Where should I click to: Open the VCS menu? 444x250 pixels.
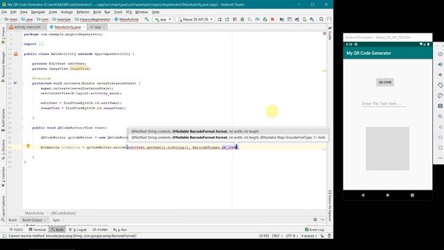coord(128,12)
